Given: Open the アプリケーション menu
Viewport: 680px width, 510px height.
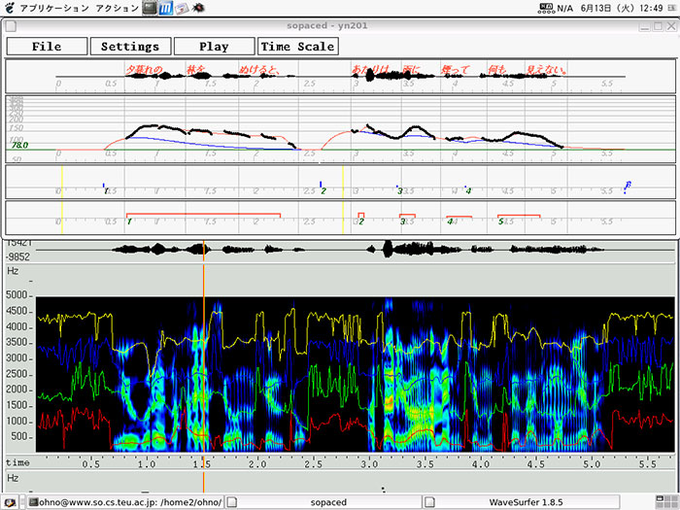Looking at the screenshot, I should pos(54,8).
